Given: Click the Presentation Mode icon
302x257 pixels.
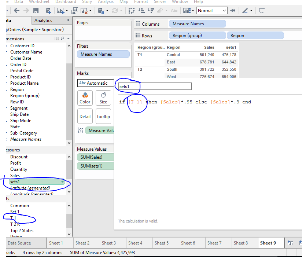Looking at the screenshot, I should pos(262,11).
